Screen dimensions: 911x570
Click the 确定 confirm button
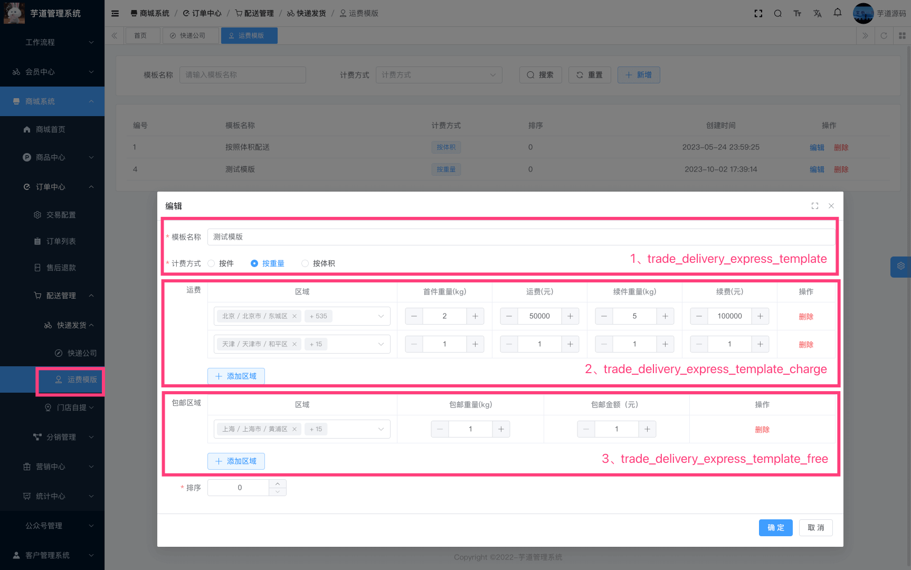coord(775,528)
